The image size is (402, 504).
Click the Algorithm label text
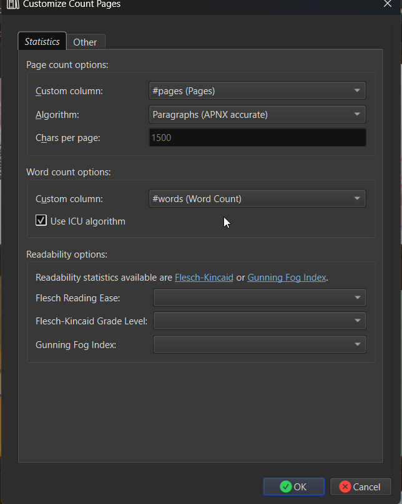coord(57,115)
